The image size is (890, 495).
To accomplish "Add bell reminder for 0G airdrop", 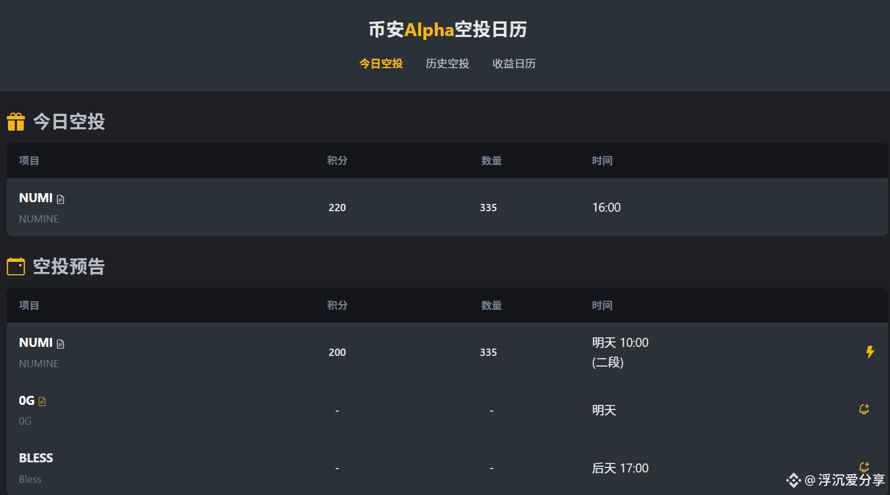I will [x=864, y=409].
